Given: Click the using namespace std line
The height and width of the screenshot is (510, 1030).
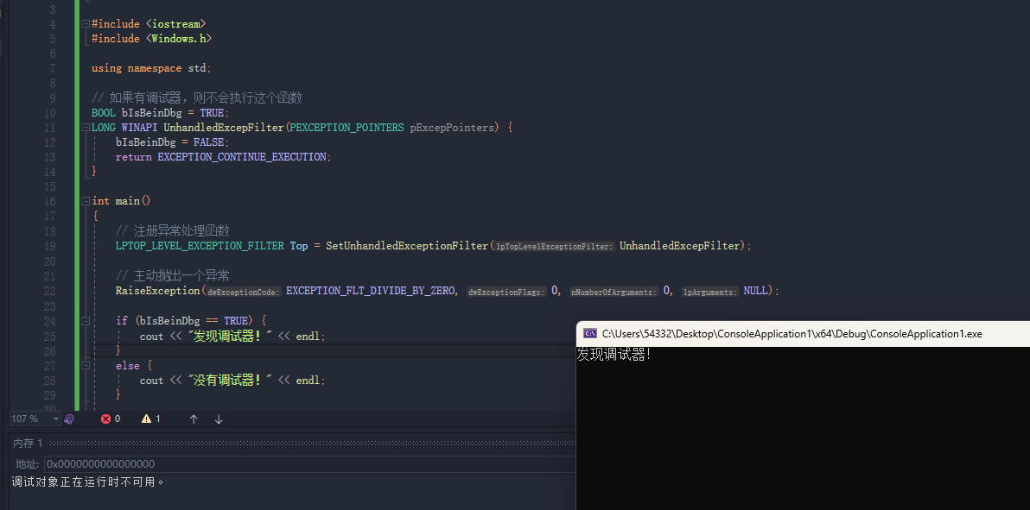Looking at the screenshot, I should (x=151, y=68).
